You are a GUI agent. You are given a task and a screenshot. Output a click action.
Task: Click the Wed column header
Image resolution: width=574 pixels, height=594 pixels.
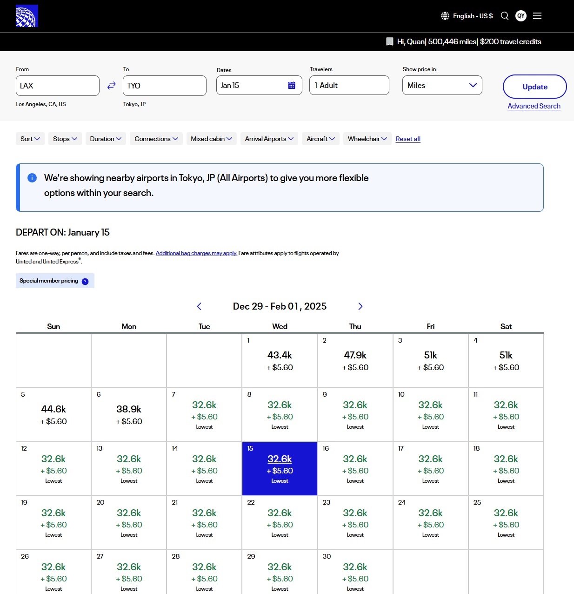coord(280,326)
